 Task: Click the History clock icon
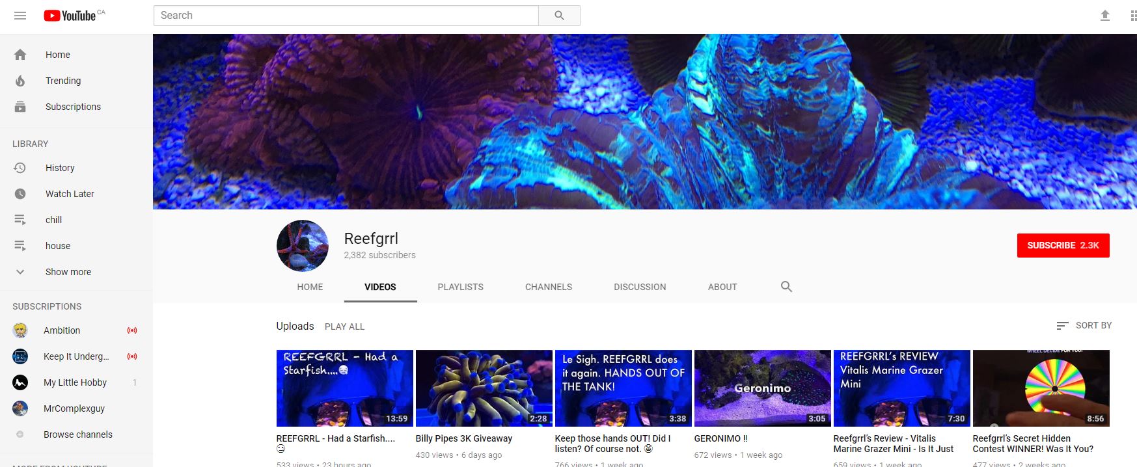pyautogui.click(x=20, y=168)
